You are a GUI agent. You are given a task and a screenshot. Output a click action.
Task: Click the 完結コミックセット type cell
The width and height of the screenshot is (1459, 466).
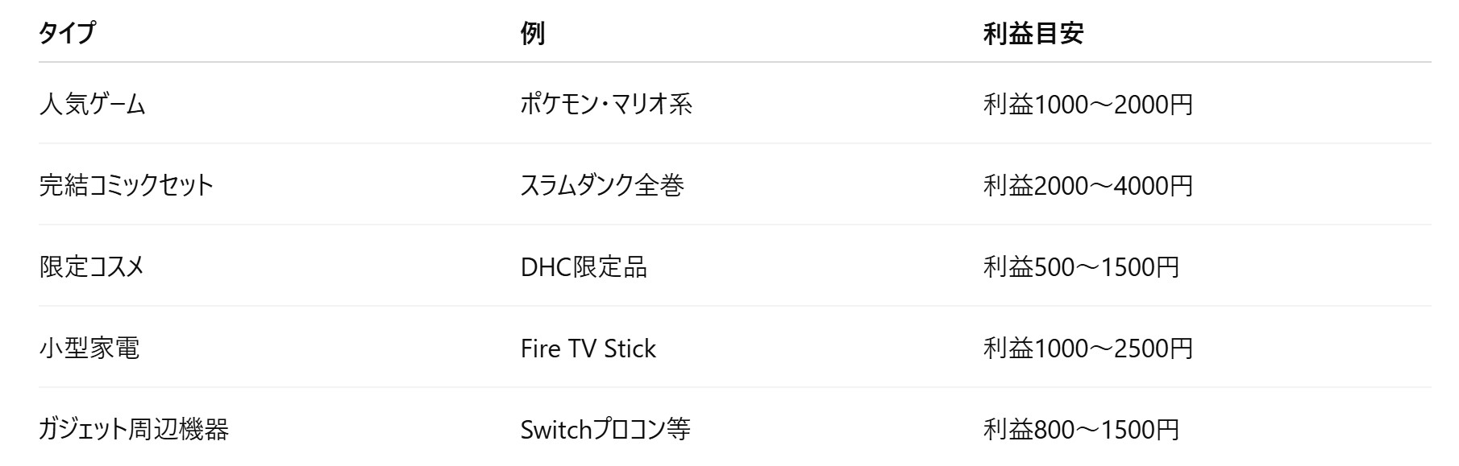126,186
